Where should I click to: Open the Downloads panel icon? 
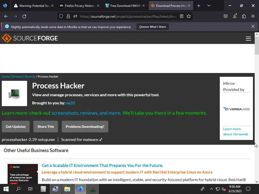(235, 16)
